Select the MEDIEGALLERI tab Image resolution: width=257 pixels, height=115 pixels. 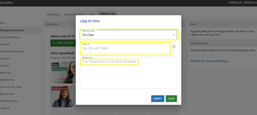(107, 14)
